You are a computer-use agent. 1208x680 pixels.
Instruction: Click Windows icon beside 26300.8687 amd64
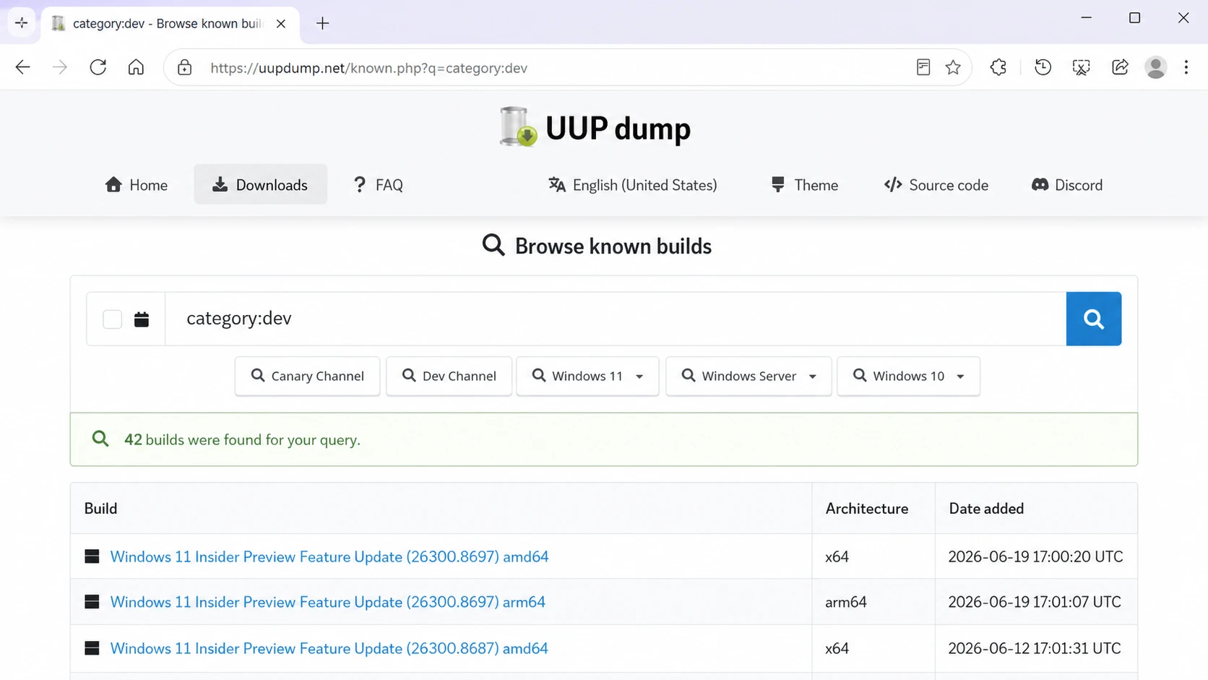click(92, 648)
